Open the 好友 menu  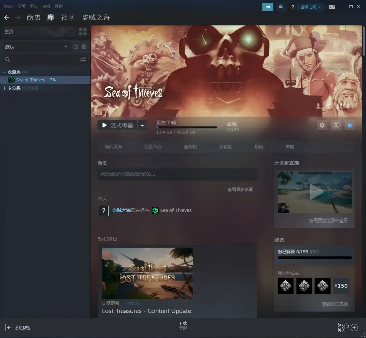click(x=34, y=6)
